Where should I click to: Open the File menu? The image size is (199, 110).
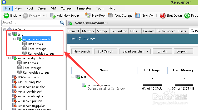[8, 8]
